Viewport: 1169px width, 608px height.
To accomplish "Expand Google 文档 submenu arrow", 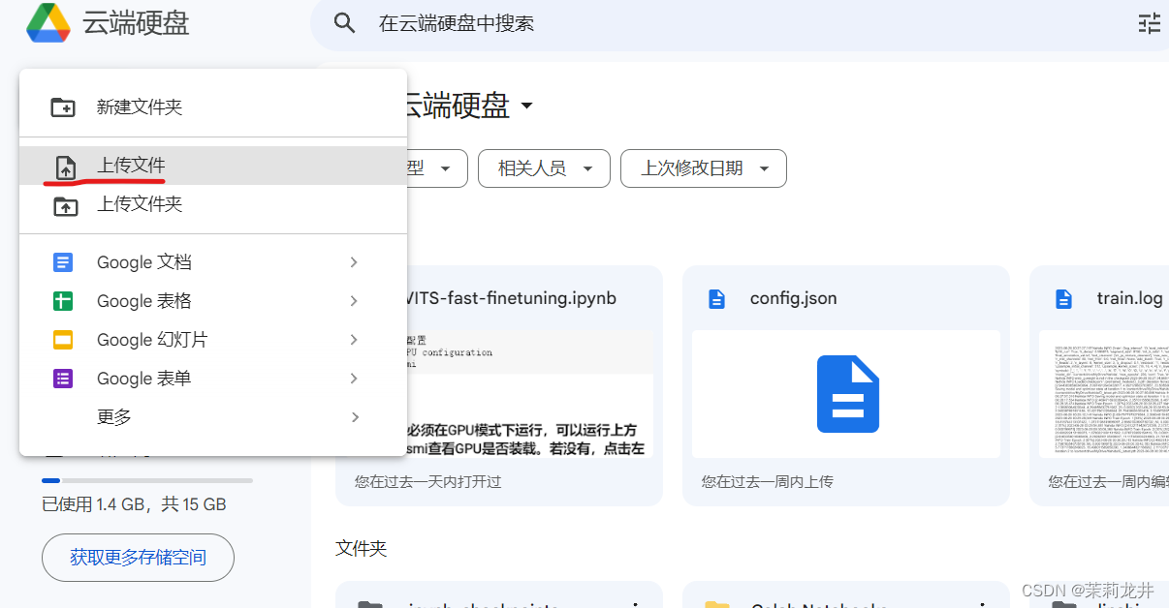I will click(x=354, y=262).
